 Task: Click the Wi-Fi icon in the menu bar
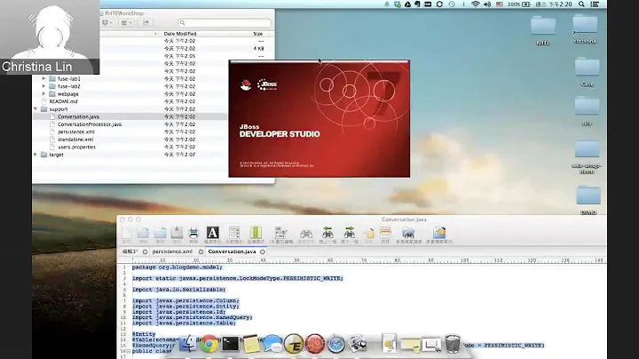(475, 4)
